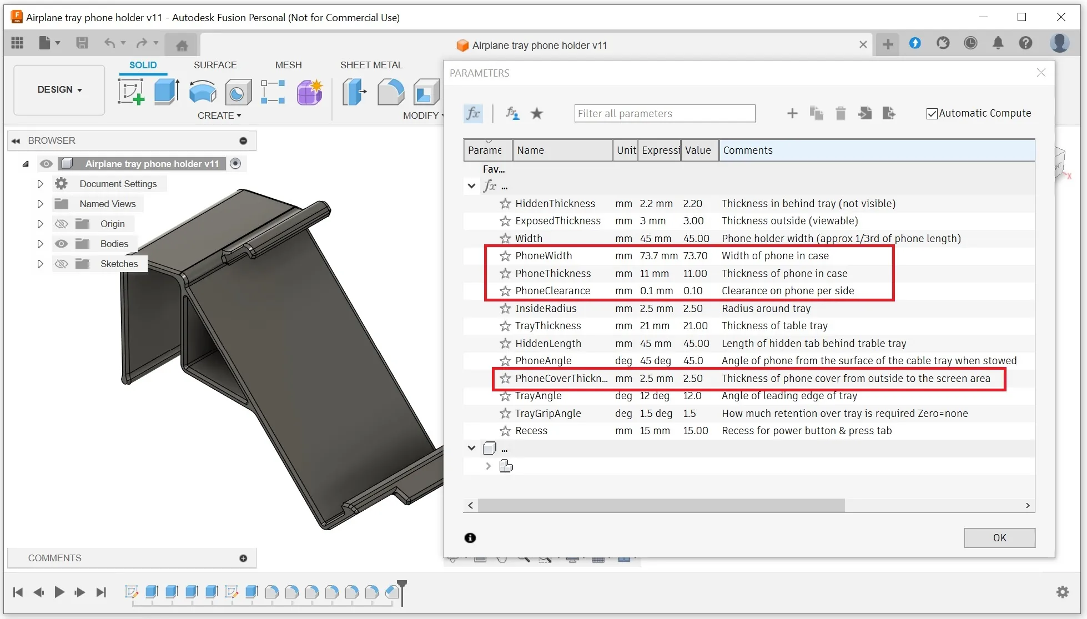Open the Help question mark menu
The height and width of the screenshot is (619, 1087).
pyautogui.click(x=1025, y=43)
